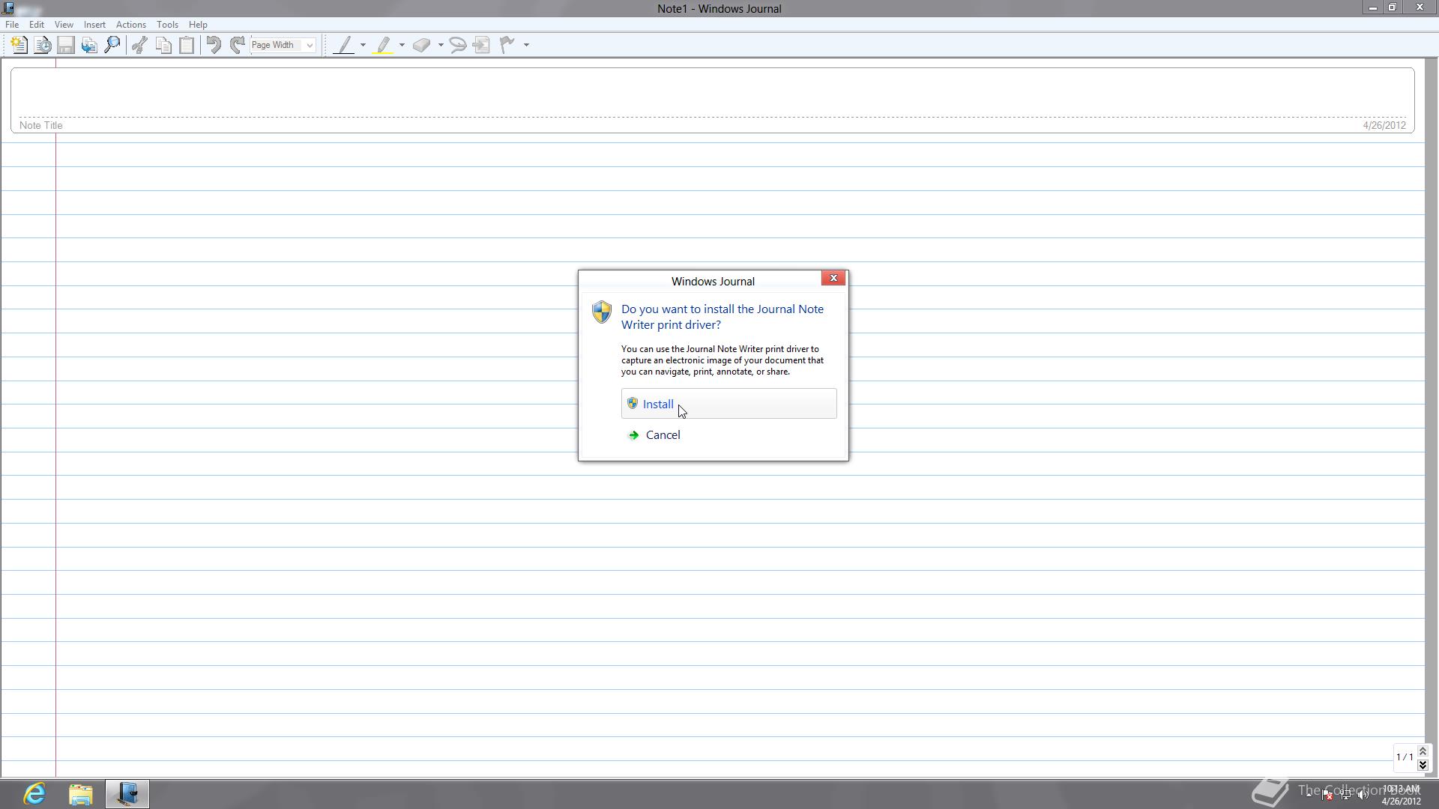
Task: Go to next page with down arrows
Action: click(1423, 765)
